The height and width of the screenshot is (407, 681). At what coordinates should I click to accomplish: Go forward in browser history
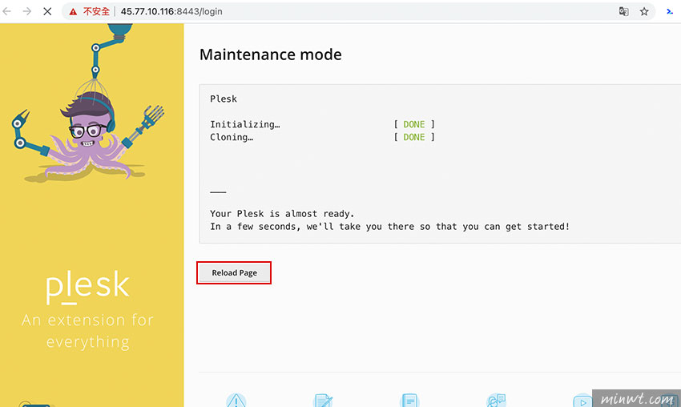pyautogui.click(x=27, y=12)
